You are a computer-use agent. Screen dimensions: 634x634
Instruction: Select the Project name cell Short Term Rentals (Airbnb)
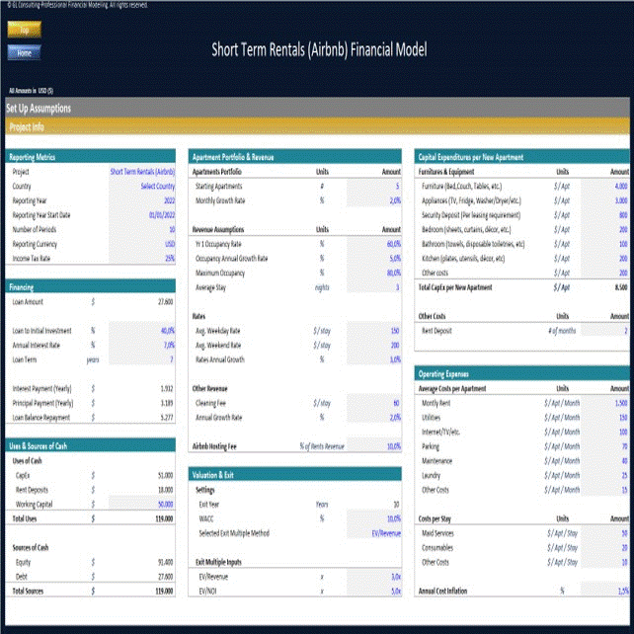[x=142, y=172]
